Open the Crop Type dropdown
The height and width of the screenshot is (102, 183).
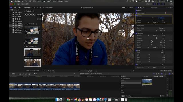click(163, 52)
